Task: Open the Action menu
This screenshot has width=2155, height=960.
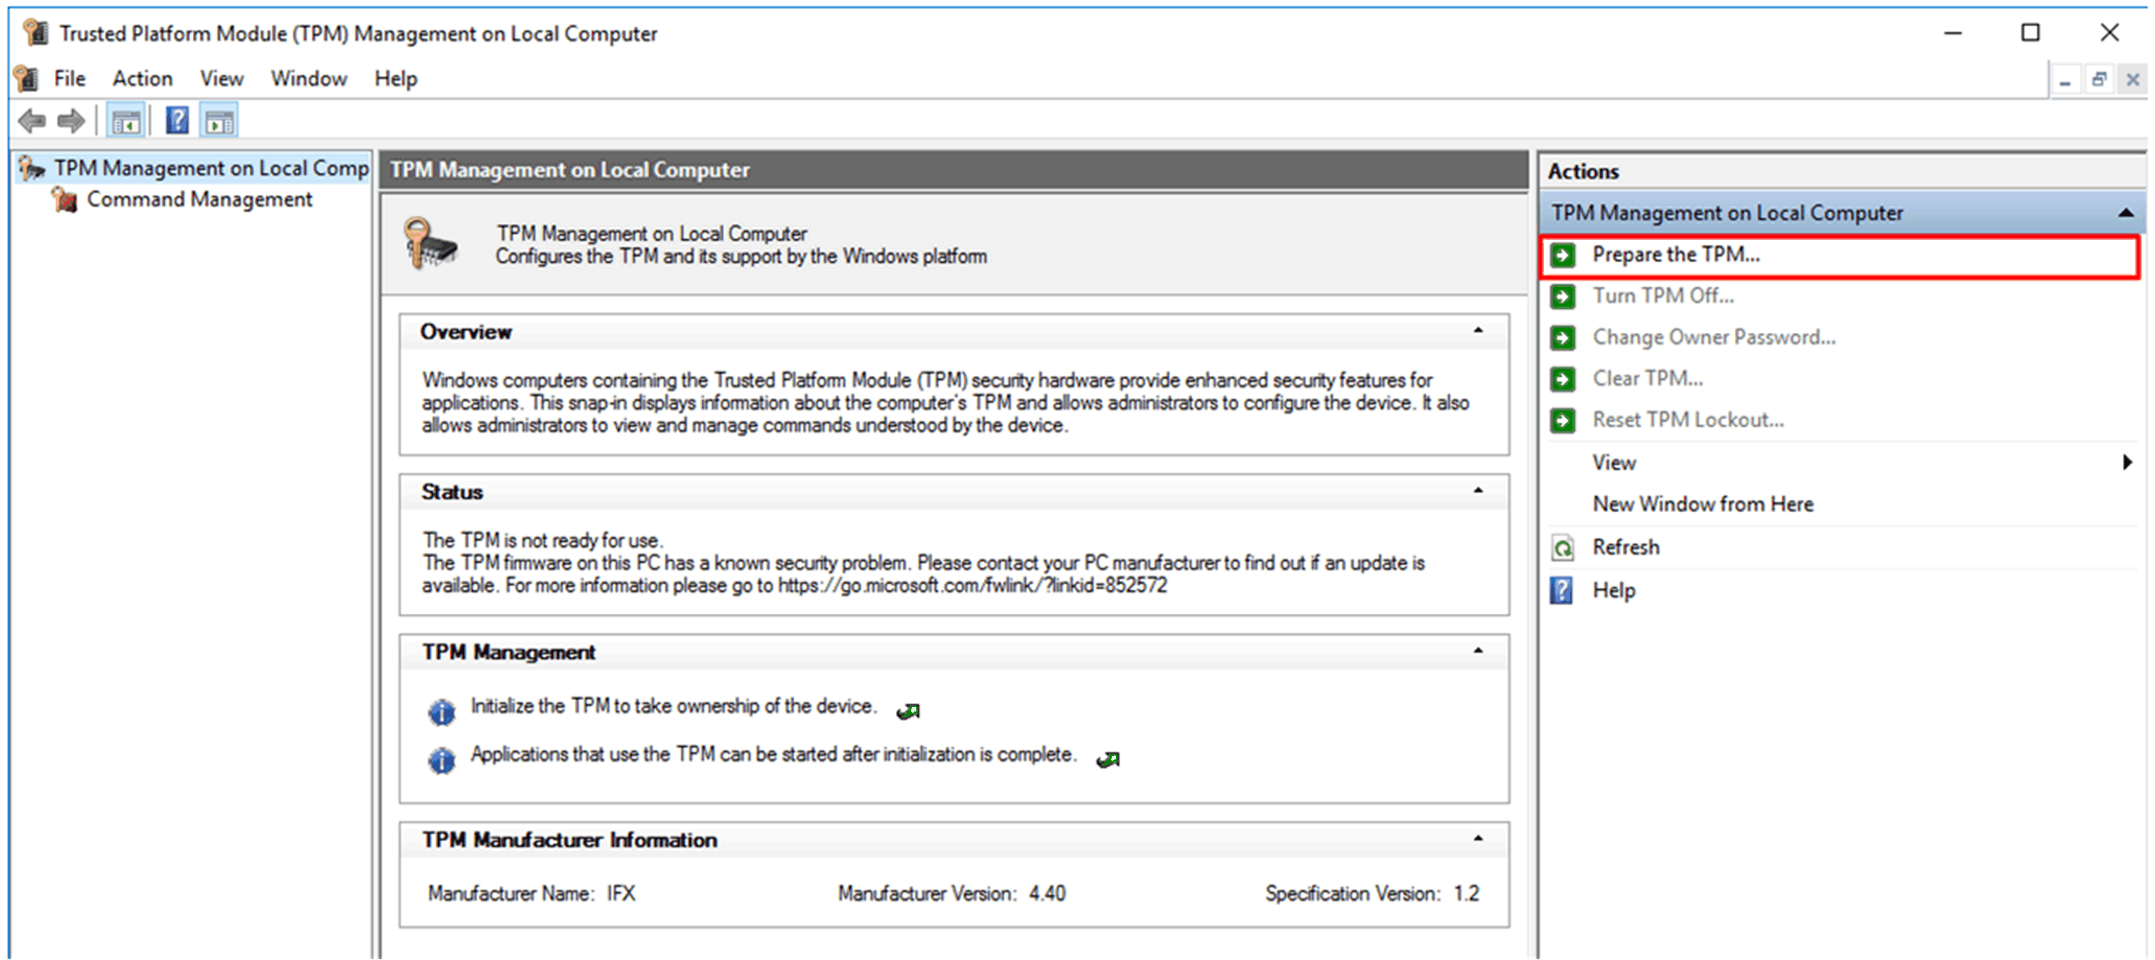Action: pyautogui.click(x=142, y=79)
